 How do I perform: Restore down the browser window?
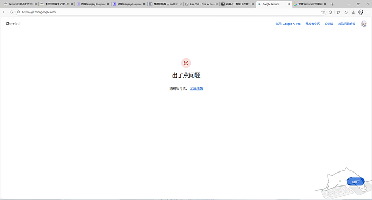pyautogui.click(x=358, y=4)
